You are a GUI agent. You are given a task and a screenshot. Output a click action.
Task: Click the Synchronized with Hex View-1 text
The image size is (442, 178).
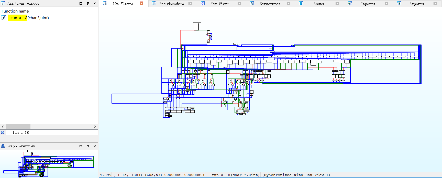click(x=296, y=175)
